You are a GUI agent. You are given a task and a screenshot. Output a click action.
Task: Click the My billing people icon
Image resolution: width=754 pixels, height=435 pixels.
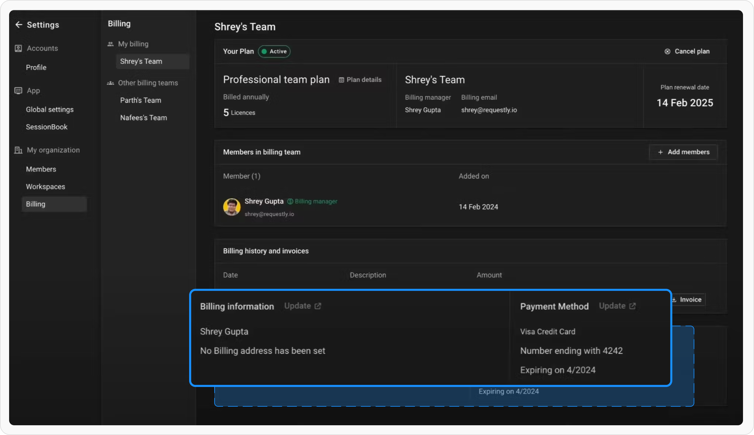pyautogui.click(x=110, y=44)
